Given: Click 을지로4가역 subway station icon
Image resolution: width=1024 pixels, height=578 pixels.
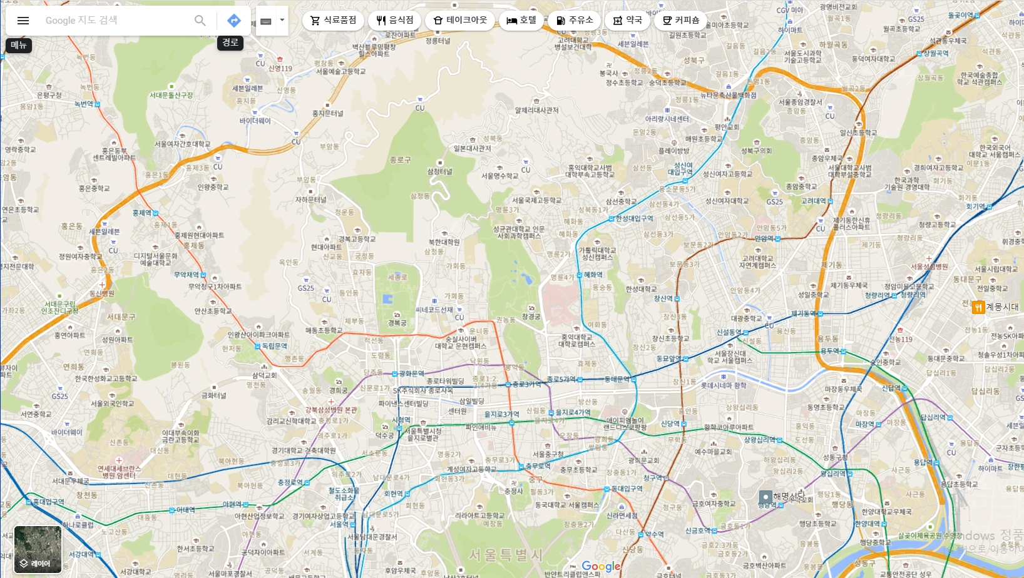Looking at the screenshot, I should pos(551,413).
